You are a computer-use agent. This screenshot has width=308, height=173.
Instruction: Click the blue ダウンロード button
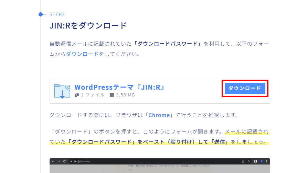coord(245,88)
